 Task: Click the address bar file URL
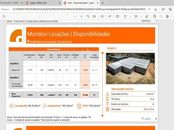point(80,9)
